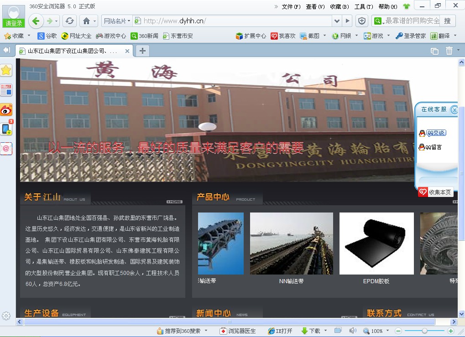465x337 pixels.
Task: Expand the 翻译 dropdown arrow
Action: click(x=455, y=36)
